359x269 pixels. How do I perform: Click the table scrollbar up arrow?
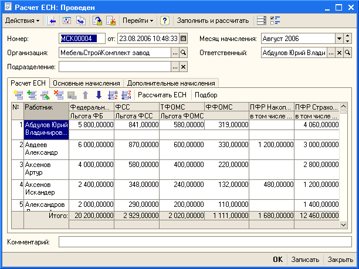343,106
